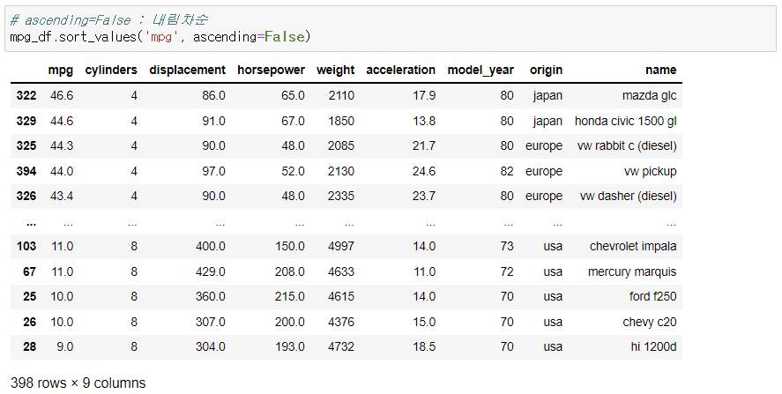Click the mpg value 43.4
Viewport: 782px width, 394px height.
click(62, 197)
